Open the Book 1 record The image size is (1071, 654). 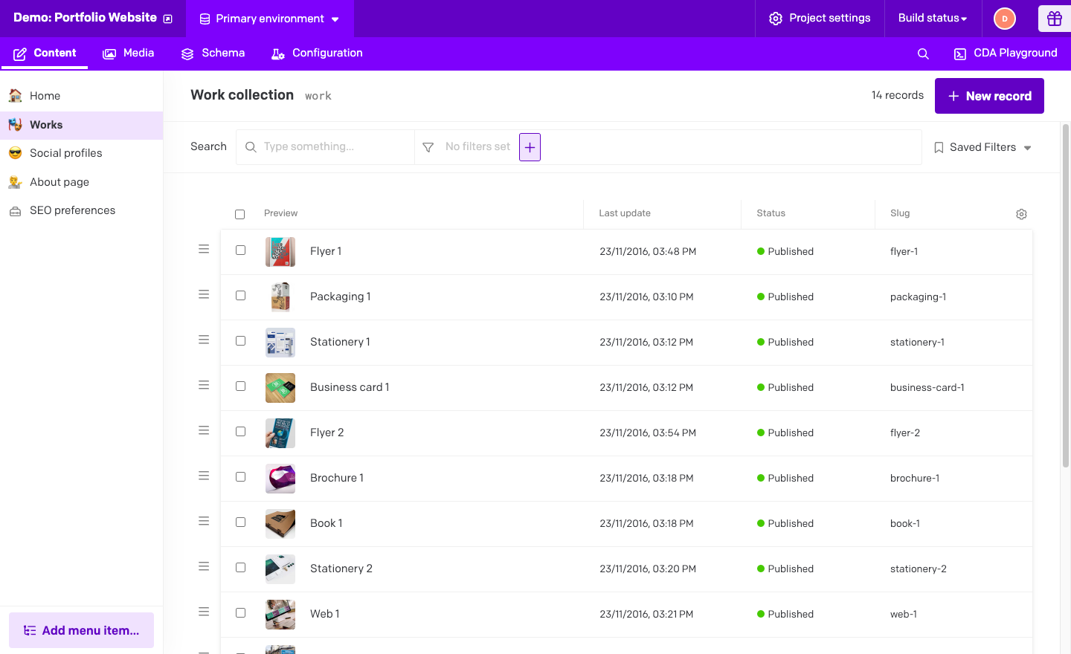tap(327, 523)
